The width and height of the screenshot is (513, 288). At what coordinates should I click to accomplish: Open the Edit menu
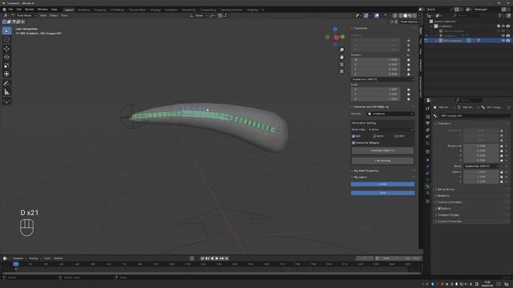pos(19,10)
